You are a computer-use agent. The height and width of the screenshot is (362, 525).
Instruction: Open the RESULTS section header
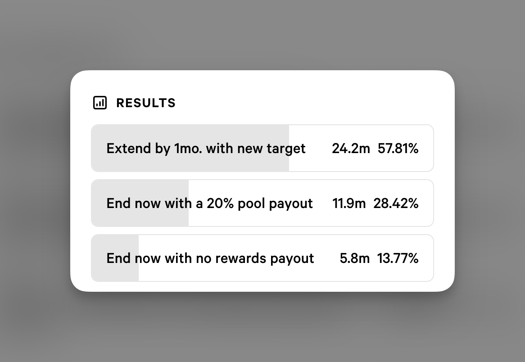tap(134, 103)
